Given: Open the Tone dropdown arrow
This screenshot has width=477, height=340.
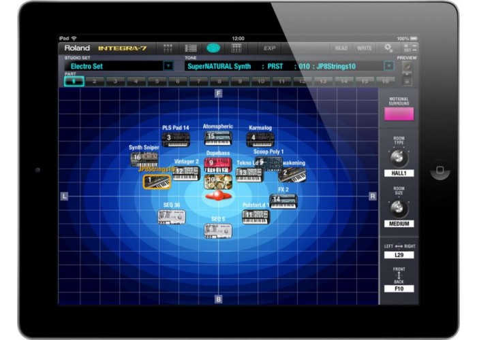Looking at the screenshot, I should point(389,66).
